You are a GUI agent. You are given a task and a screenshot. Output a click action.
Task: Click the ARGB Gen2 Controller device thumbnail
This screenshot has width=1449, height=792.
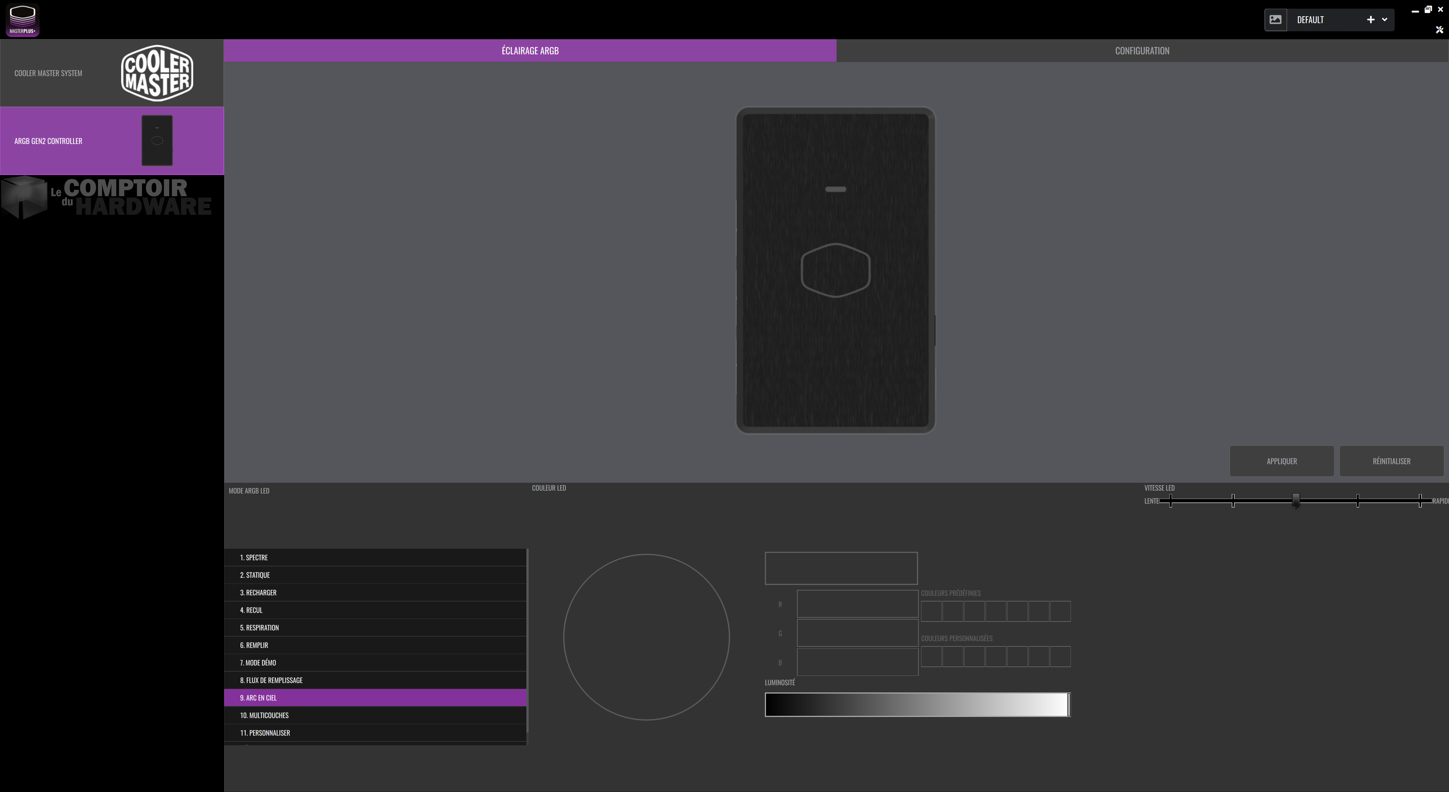(x=157, y=141)
